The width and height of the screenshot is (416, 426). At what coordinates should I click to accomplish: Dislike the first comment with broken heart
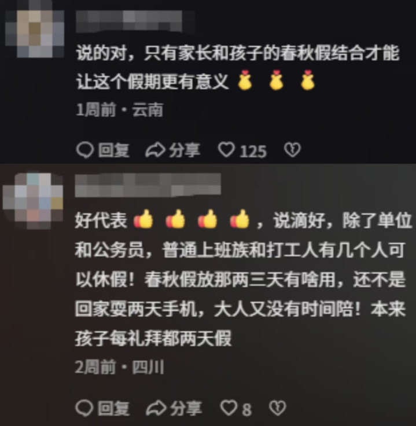292,150
